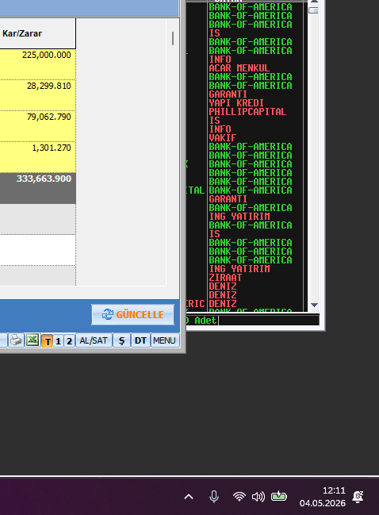Select the 28,299.810 profit cell
Image resolution: width=379 pixels, height=515 pixels.
pos(37,95)
